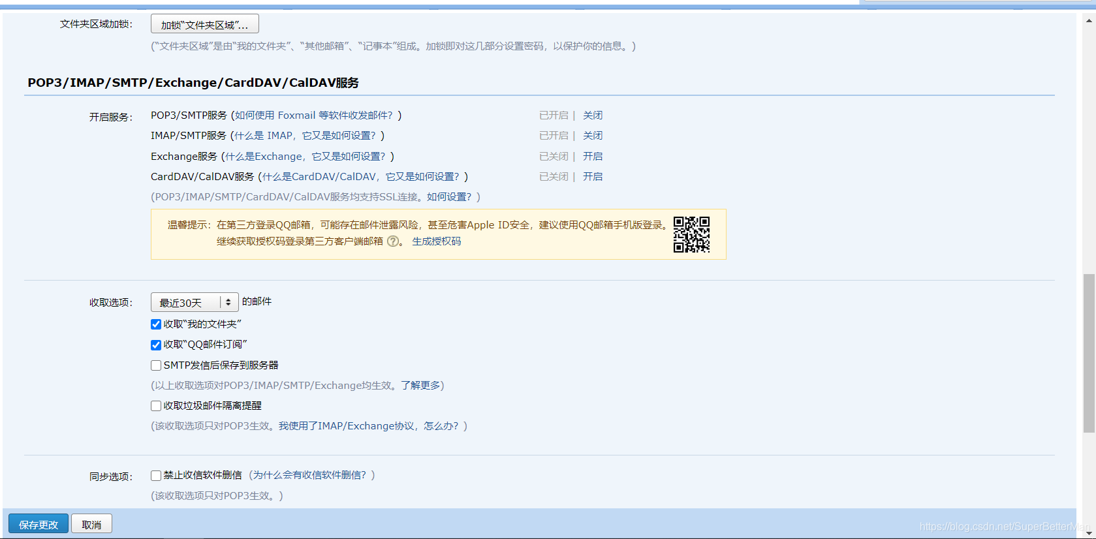The height and width of the screenshot is (539, 1096).
Task: Check SMTP发信后保存到服务器 checkbox
Action: (x=156, y=365)
